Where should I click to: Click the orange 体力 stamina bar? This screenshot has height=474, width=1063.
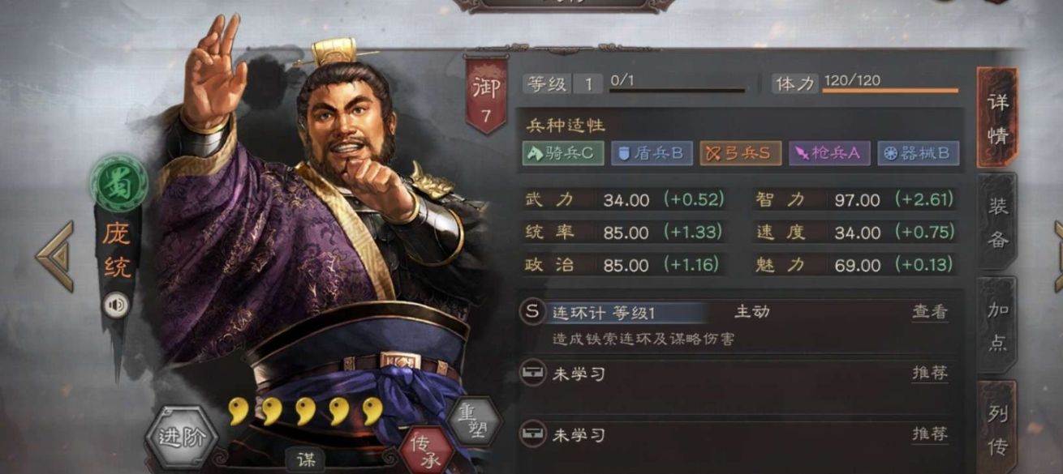(x=890, y=91)
